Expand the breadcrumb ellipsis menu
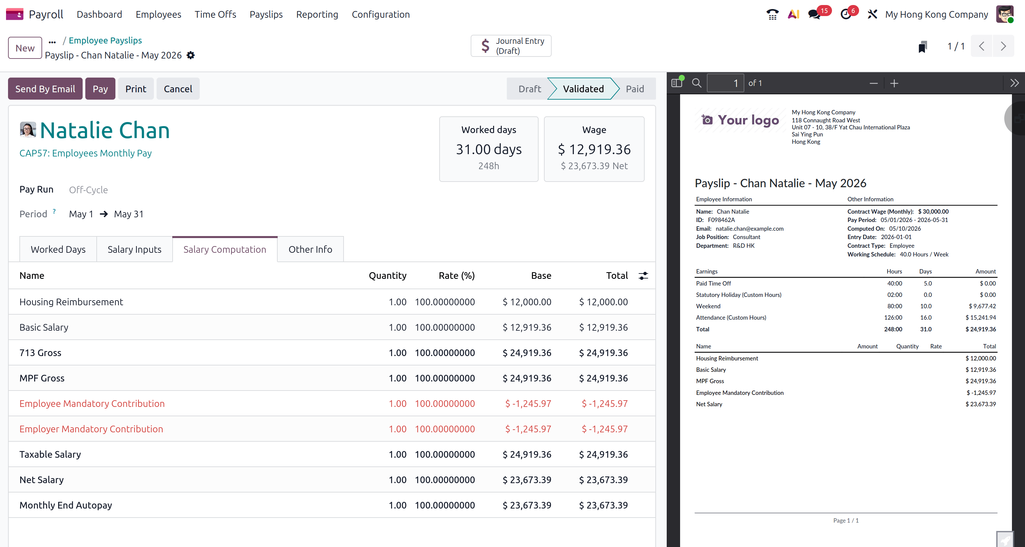This screenshot has width=1025, height=547. point(52,41)
